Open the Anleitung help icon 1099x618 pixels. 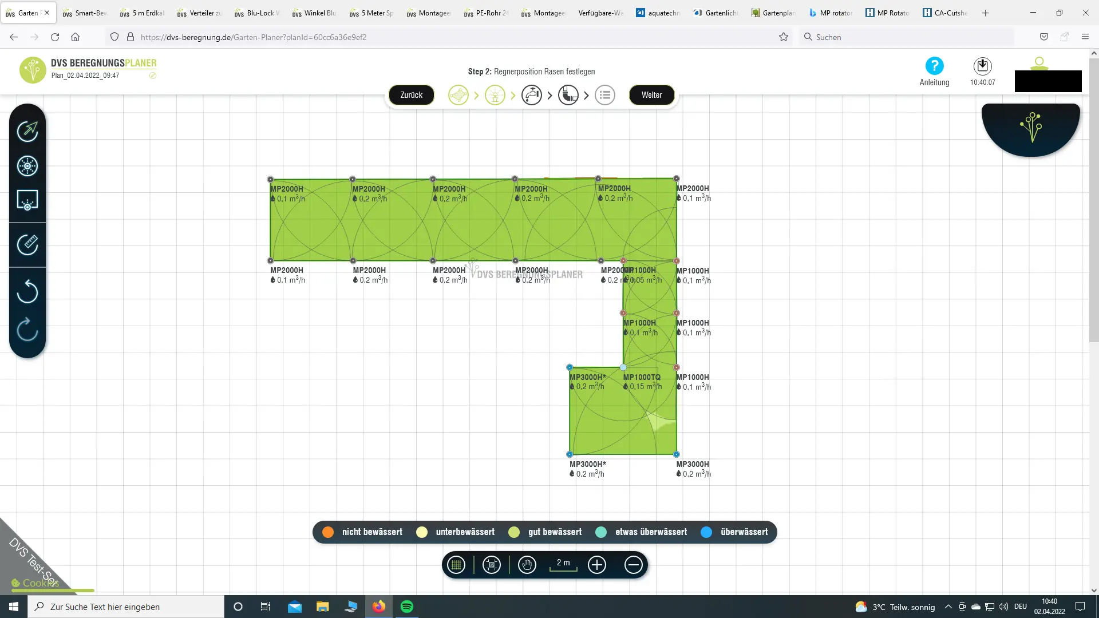[934, 66]
